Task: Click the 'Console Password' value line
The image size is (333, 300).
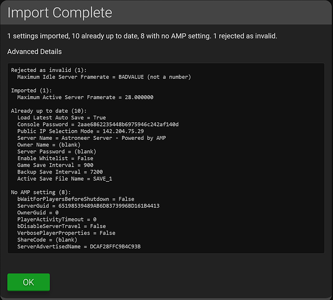Action: (x=98, y=124)
